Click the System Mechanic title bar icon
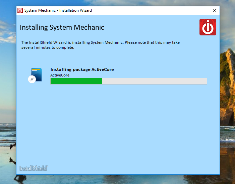The height and width of the screenshot is (184, 235). 20,10
